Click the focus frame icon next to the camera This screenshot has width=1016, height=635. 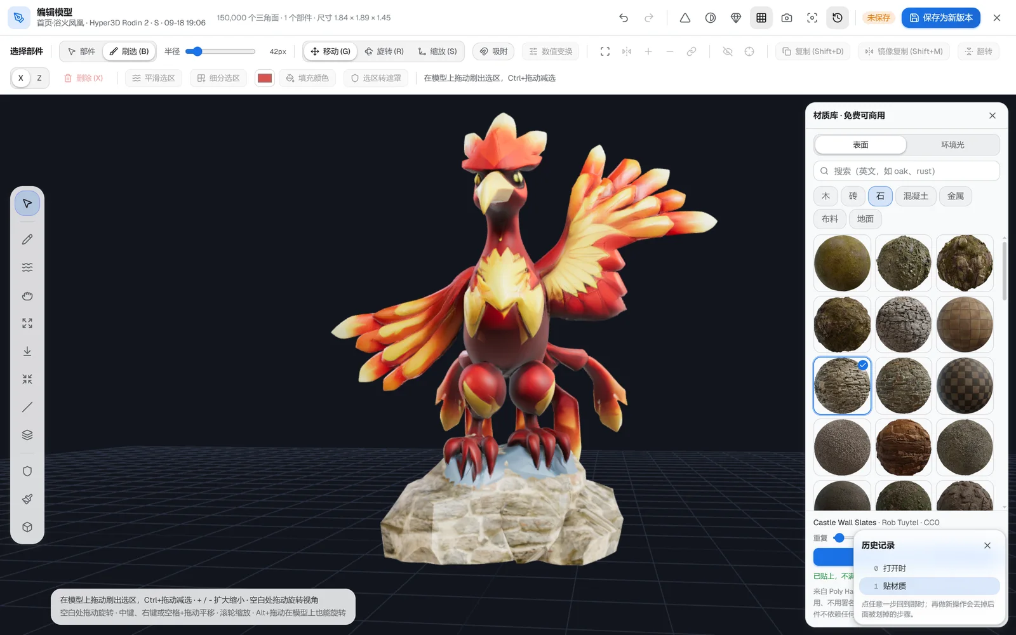(812, 18)
